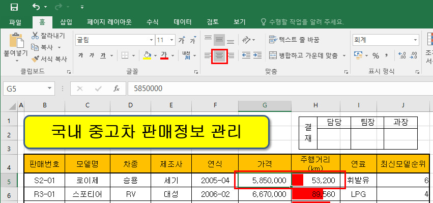The width and height of the screenshot is (433, 203).
Task: Align text left
Action: tap(208, 56)
